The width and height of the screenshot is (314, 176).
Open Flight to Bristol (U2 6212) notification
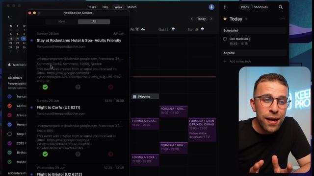(x=59, y=174)
